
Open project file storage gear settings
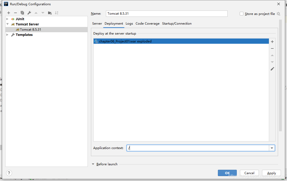pos(278,14)
